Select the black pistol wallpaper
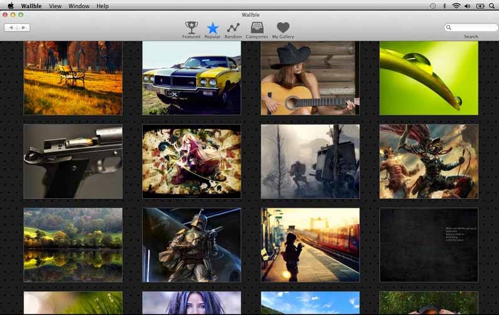 [x=73, y=161]
